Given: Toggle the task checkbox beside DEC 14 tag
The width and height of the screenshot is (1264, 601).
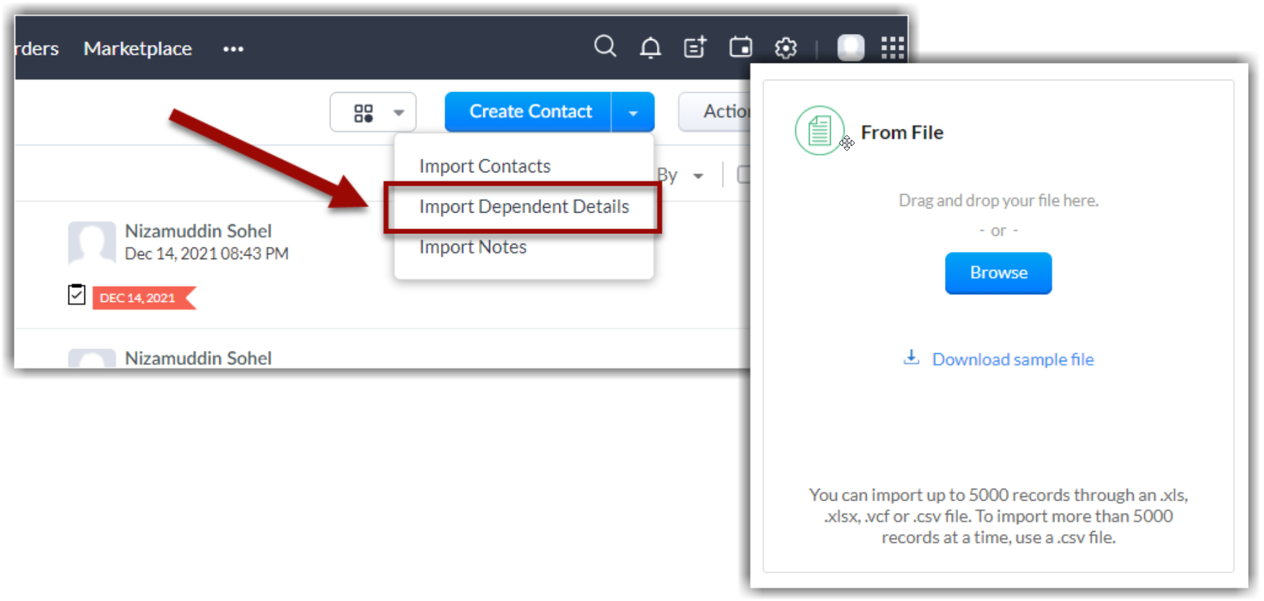Looking at the screenshot, I should [x=77, y=295].
